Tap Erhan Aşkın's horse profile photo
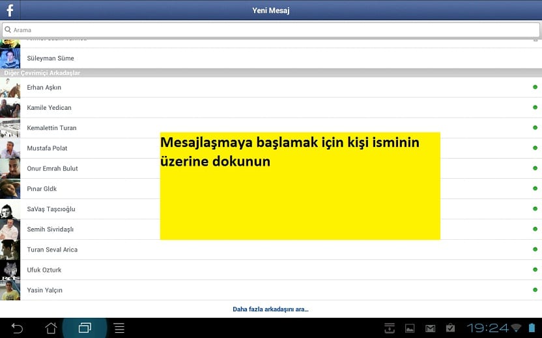 [10, 88]
